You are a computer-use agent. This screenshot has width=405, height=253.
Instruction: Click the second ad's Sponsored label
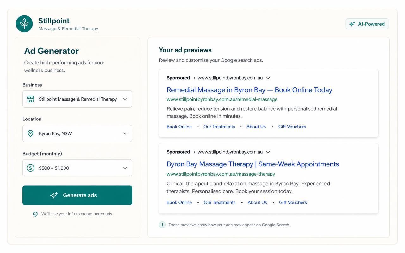pos(178,152)
